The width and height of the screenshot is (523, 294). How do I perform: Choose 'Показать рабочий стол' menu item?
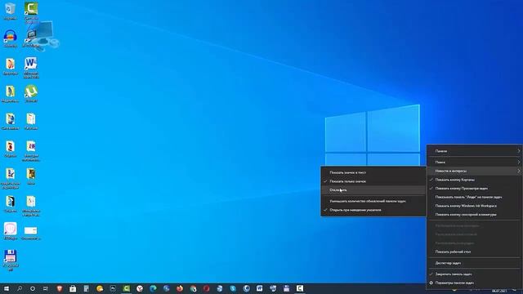click(x=474, y=252)
